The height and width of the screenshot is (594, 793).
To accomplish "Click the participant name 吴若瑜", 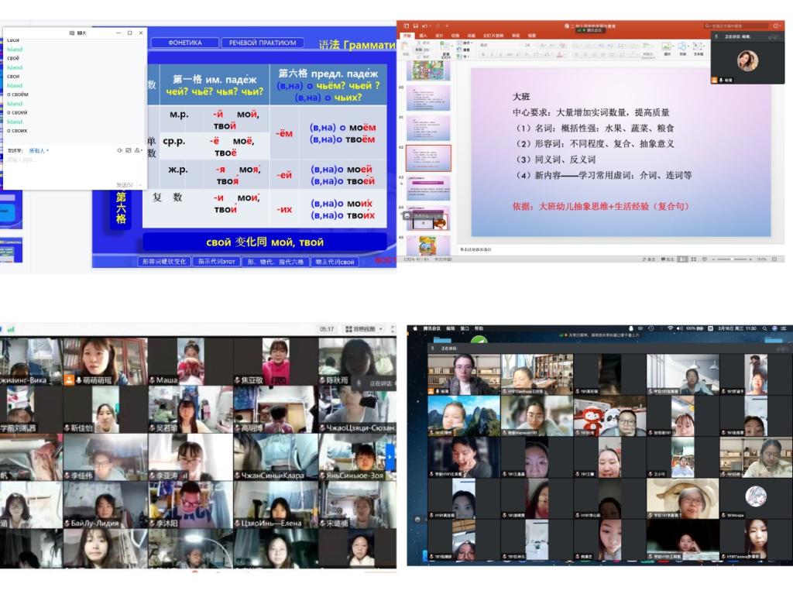I will (167, 428).
